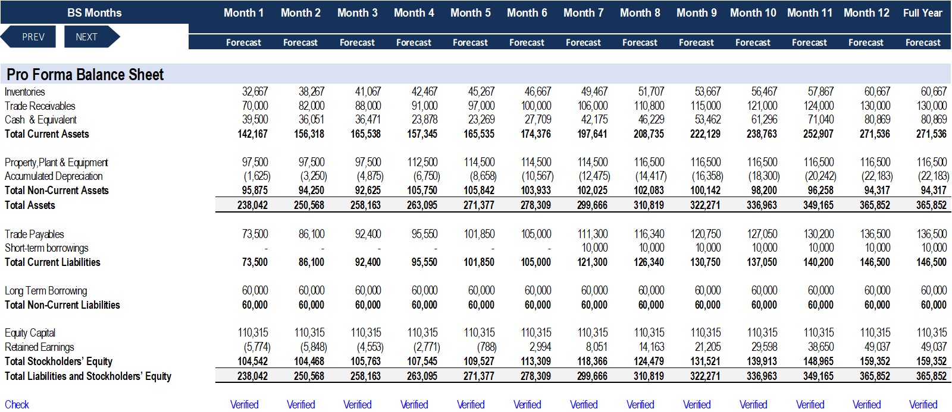The image size is (952, 412).
Task: Select the Total Non-Current Assets label
Action: pos(57,190)
